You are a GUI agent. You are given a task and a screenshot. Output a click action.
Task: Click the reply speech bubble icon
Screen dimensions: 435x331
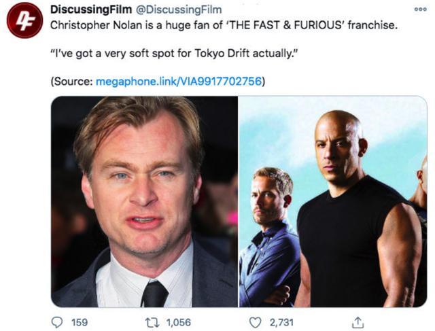point(57,322)
